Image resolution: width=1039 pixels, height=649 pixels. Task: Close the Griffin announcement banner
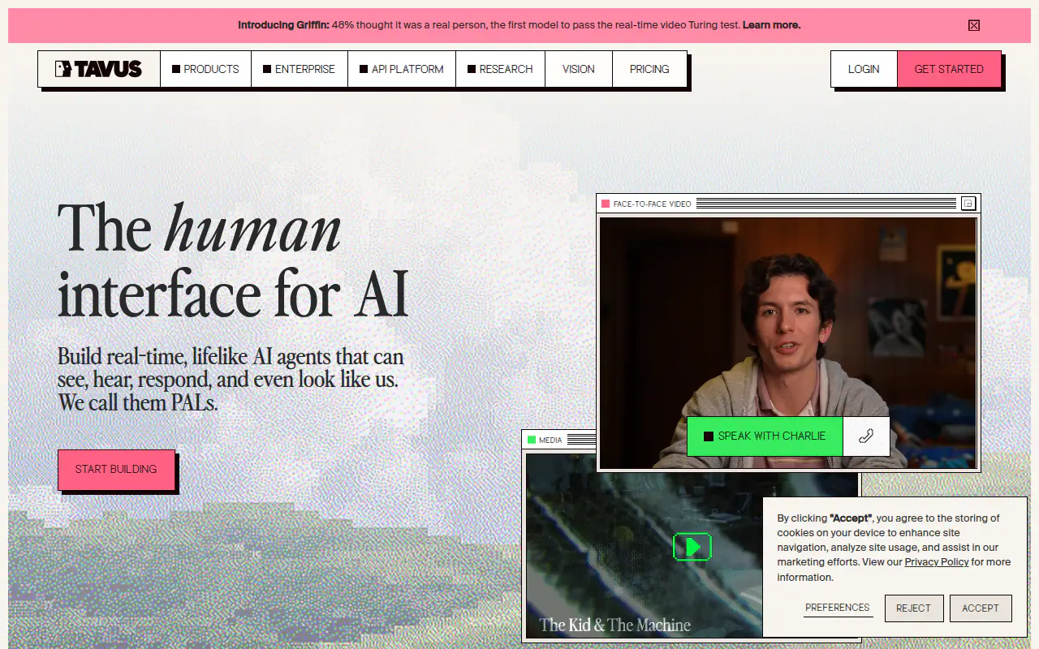pyautogui.click(x=974, y=25)
